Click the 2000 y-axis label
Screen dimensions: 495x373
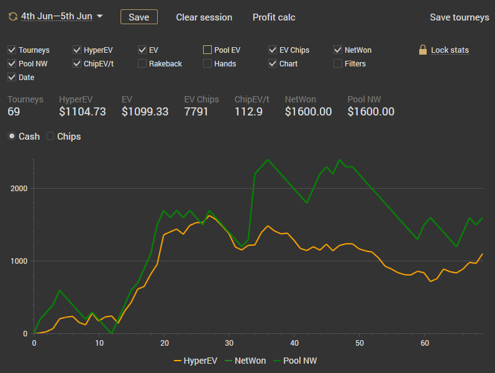click(x=19, y=189)
